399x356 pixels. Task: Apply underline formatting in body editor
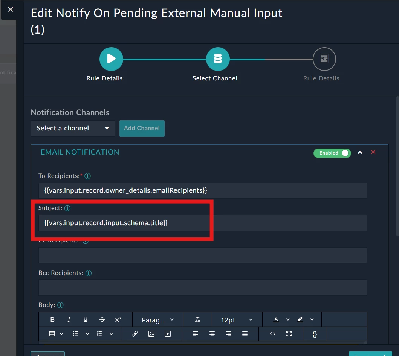coord(86,319)
